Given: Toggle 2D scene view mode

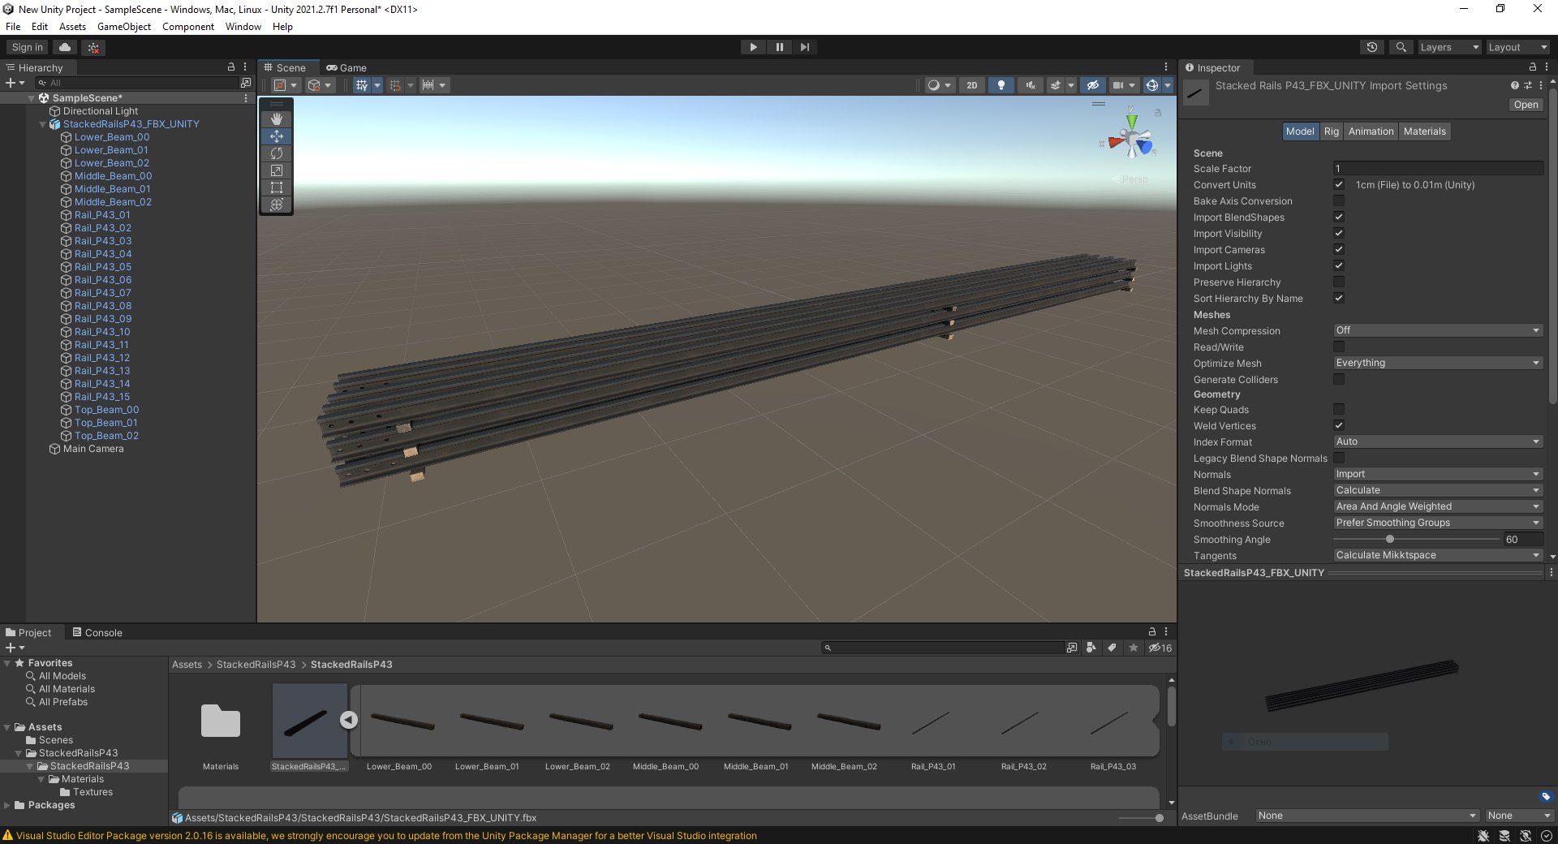Looking at the screenshot, I should 972,85.
